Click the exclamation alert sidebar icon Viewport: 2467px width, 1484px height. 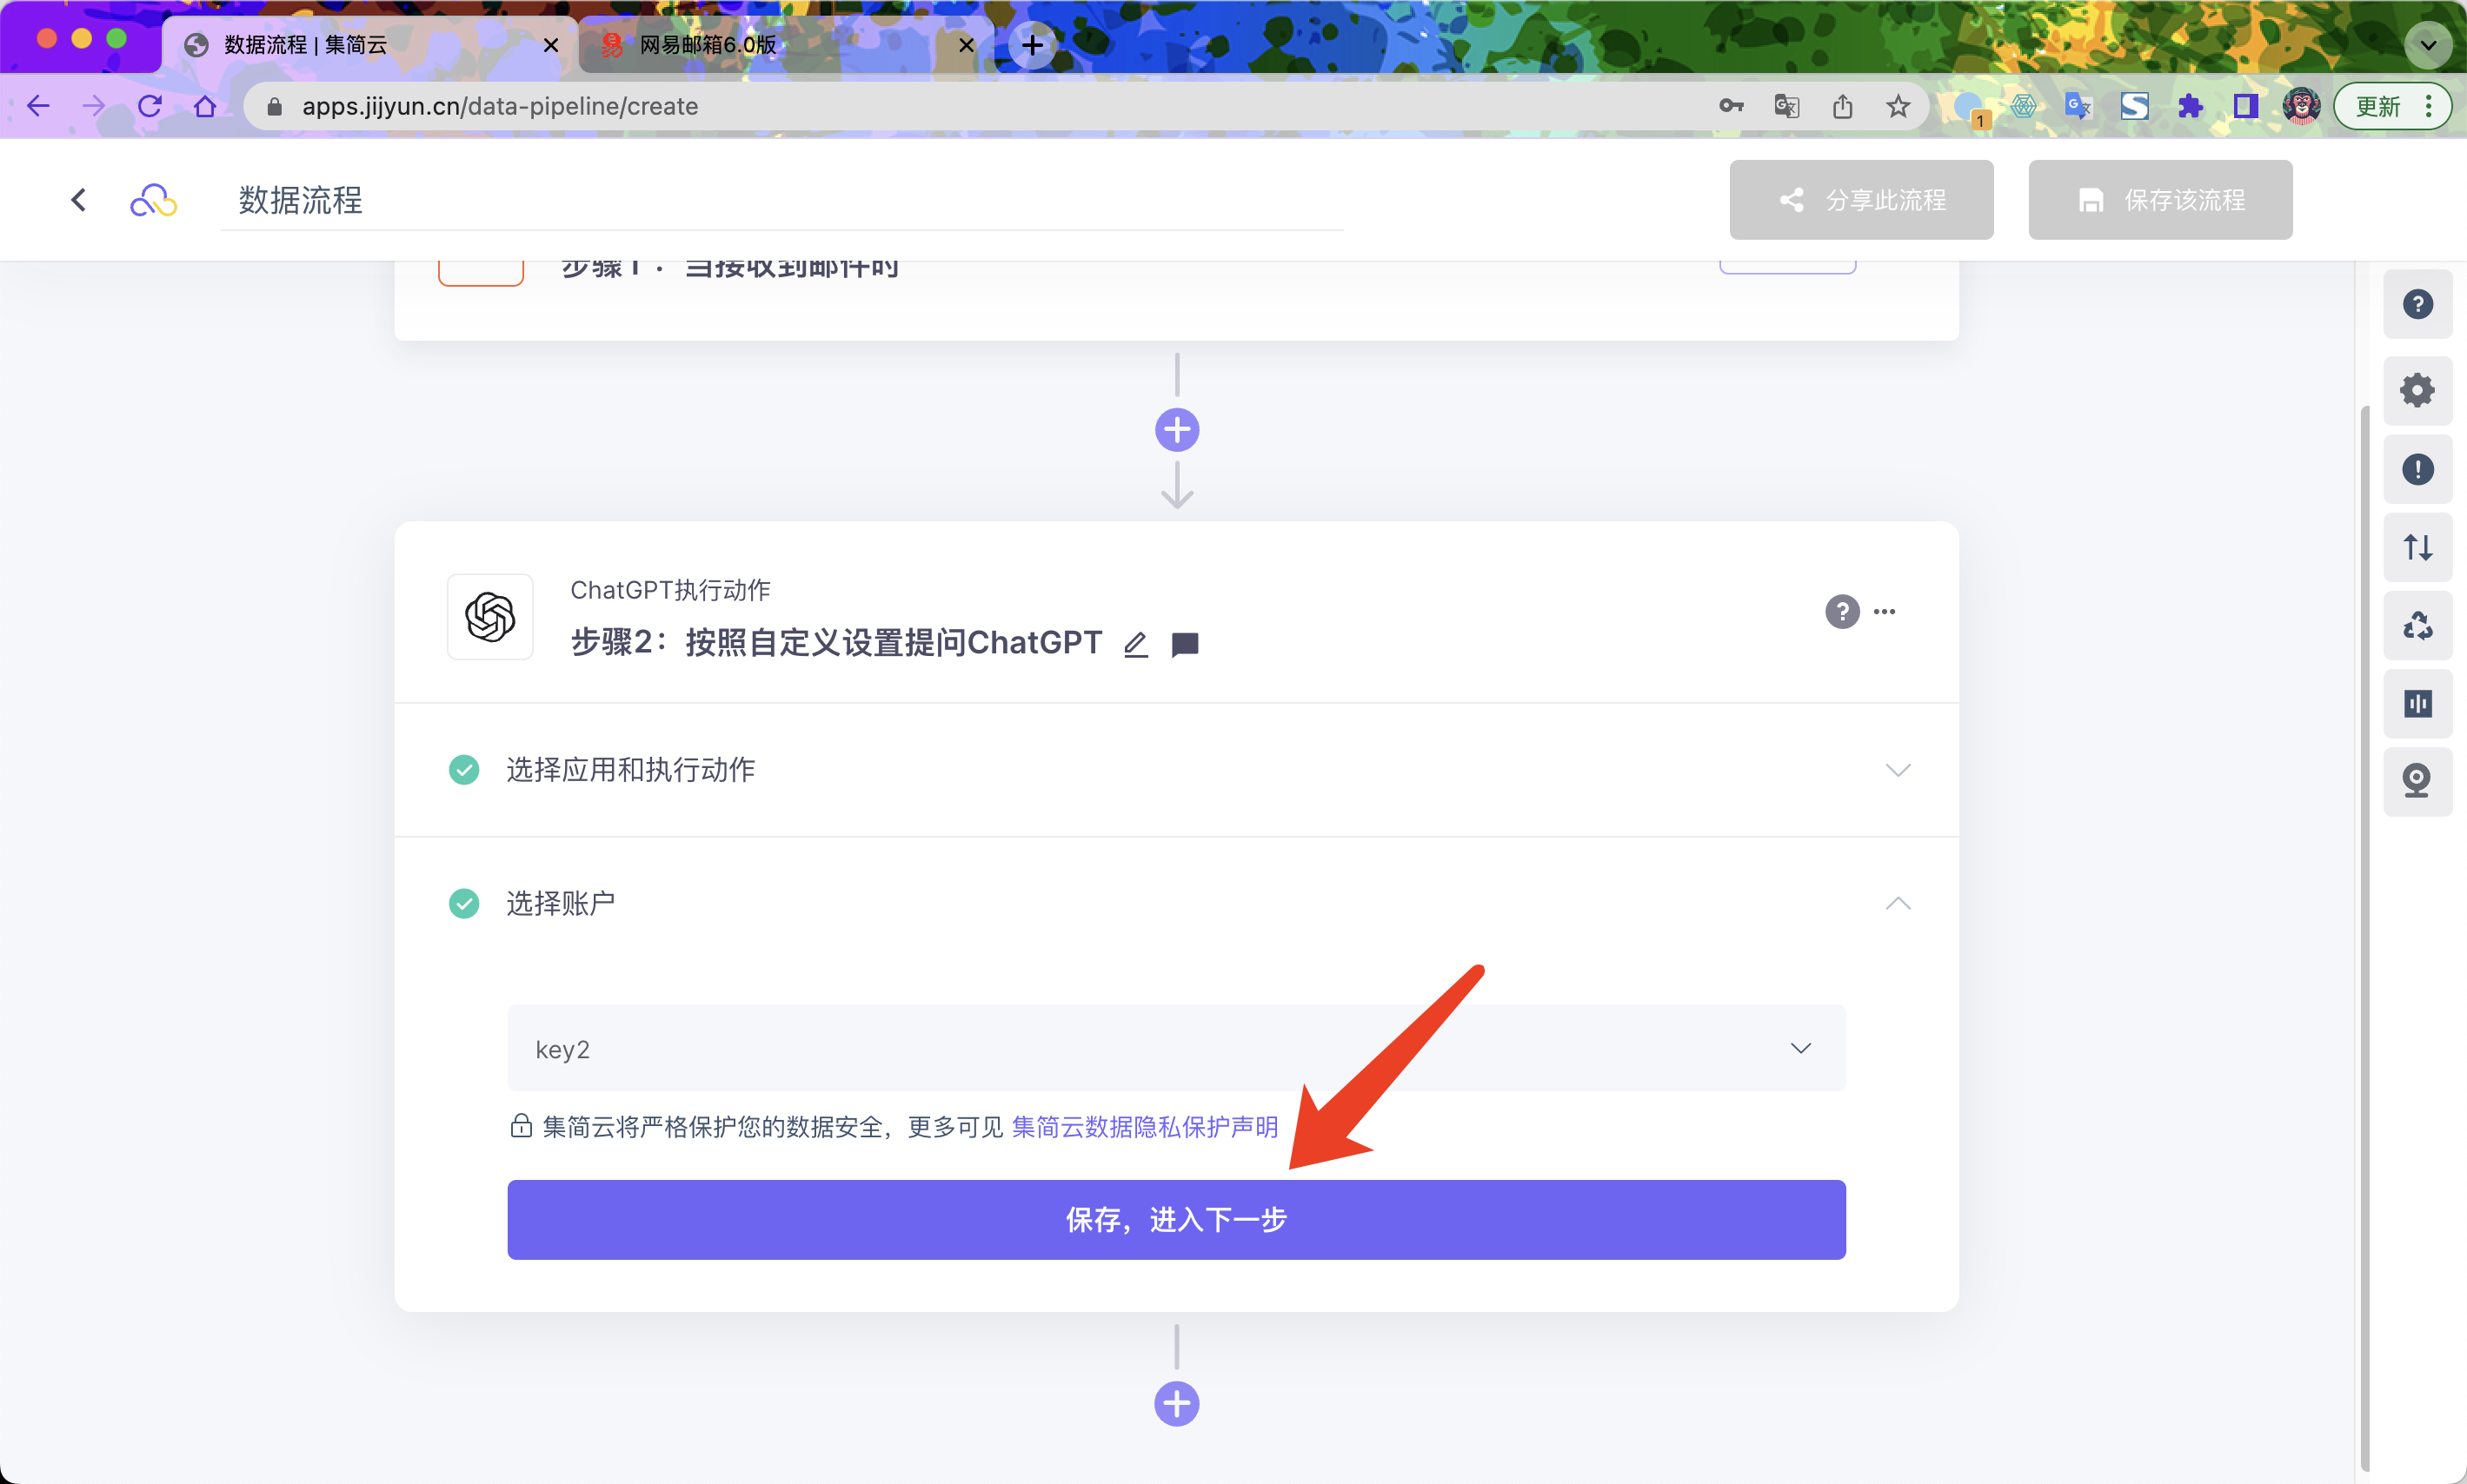pyautogui.click(x=2417, y=469)
